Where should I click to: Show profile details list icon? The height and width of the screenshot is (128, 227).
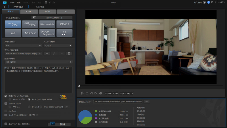(x=69, y=53)
